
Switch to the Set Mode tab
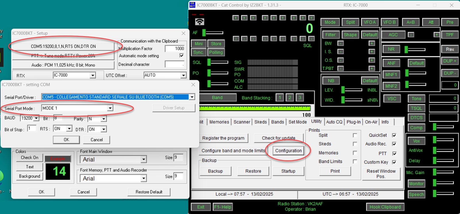(x=297, y=122)
